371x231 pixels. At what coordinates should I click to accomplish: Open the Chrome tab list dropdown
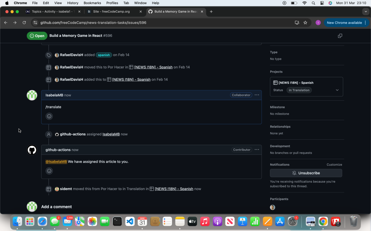coord(365,12)
